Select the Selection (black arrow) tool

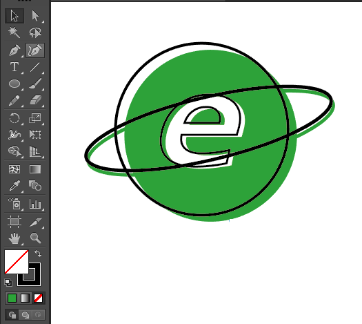click(x=14, y=16)
